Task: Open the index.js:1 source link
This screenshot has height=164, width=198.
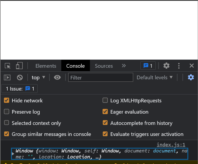Action: [171, 145]
